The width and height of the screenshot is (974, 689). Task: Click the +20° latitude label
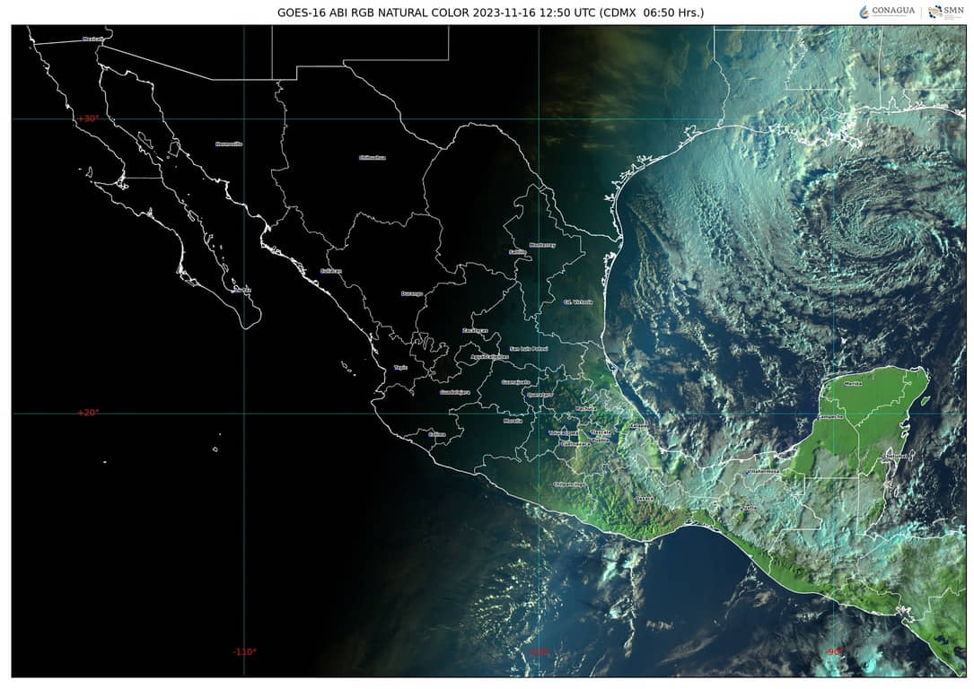pyautogui.click(x=87, y=413)
